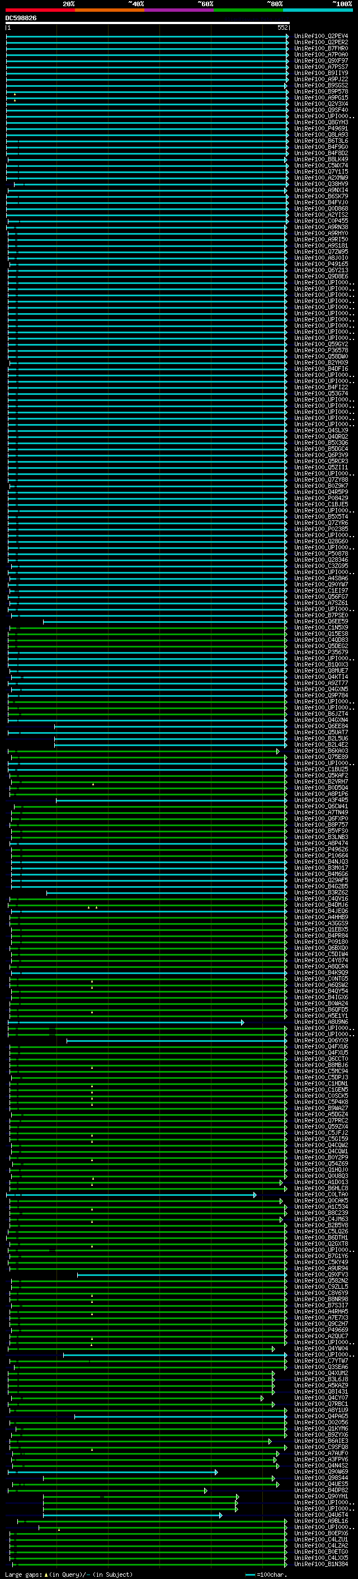The width and height of the screenshot is (358, 1579).
Task: Select the UniRef100_P02385 label
Action: click(321, 529)
